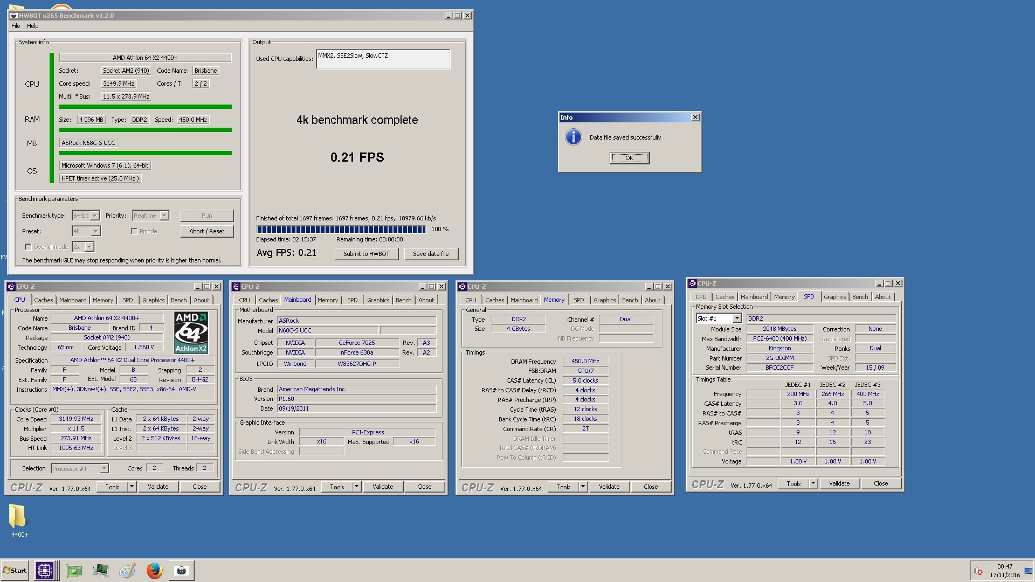Click Validate in CPU-Z Mainboard window
Screen dimensions: 1035x582
383,487
